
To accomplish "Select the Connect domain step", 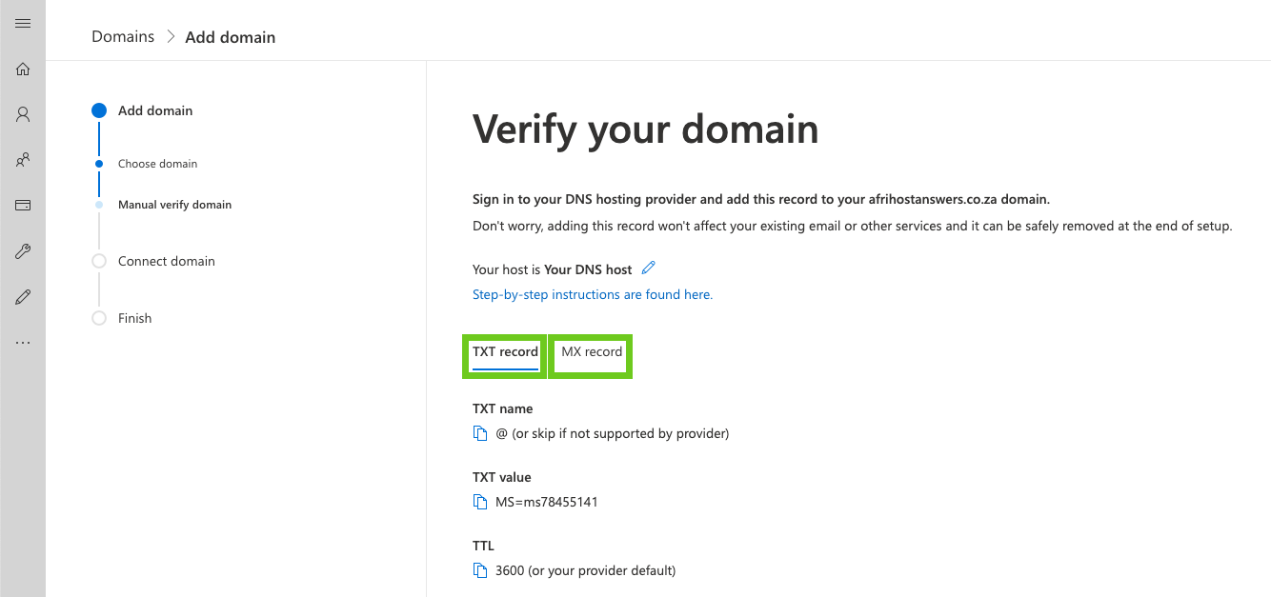I will pyautogui.click(x=167, y=261).
